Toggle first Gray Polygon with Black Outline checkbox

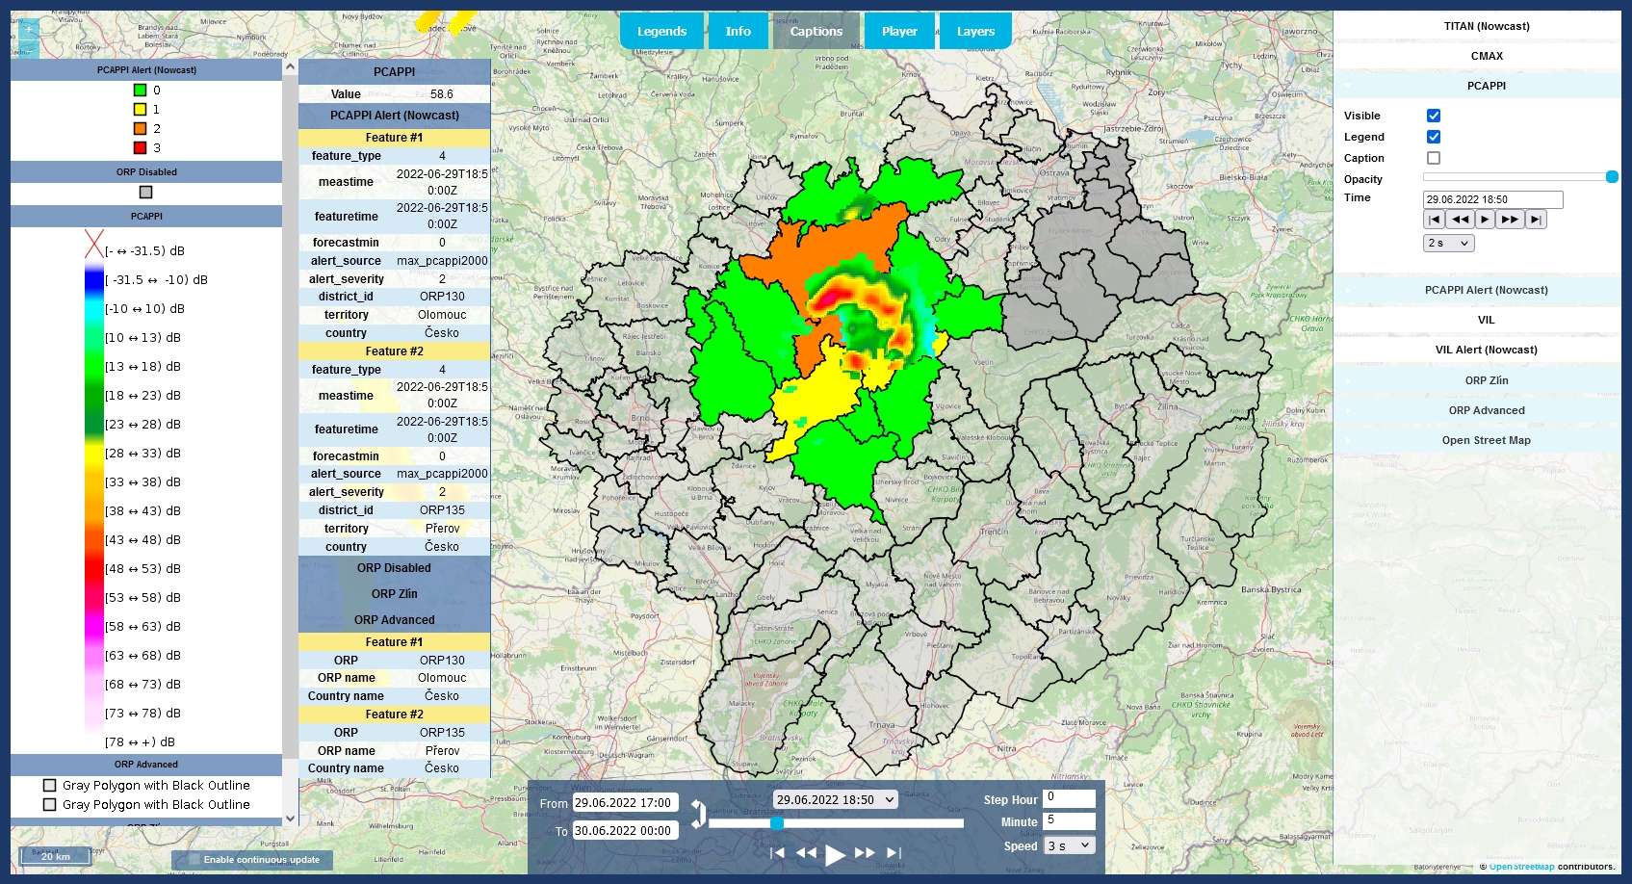[x=50, y=786]
